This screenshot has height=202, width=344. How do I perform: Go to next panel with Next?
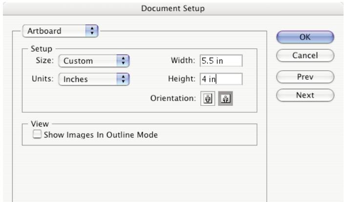(x=305, y=95)
